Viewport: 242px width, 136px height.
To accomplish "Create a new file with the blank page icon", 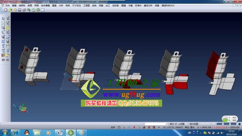I will click(6, 10).
